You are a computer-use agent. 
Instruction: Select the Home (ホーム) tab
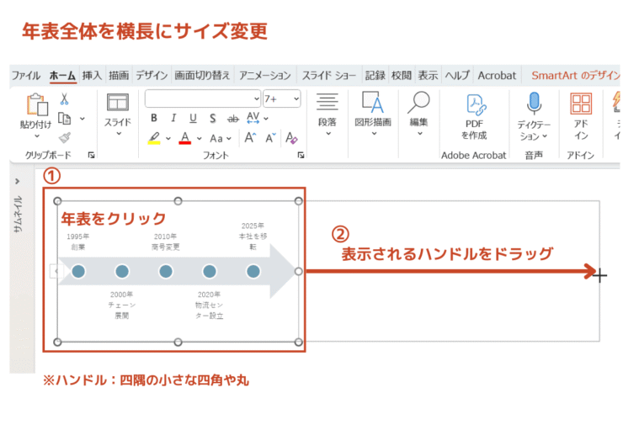(62, 76)
